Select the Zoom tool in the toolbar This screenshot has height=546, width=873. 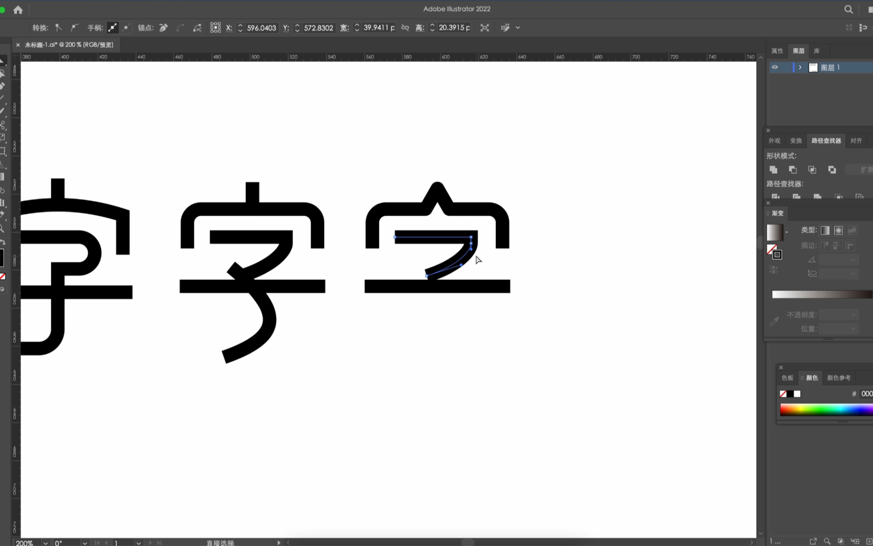(2, 229)
